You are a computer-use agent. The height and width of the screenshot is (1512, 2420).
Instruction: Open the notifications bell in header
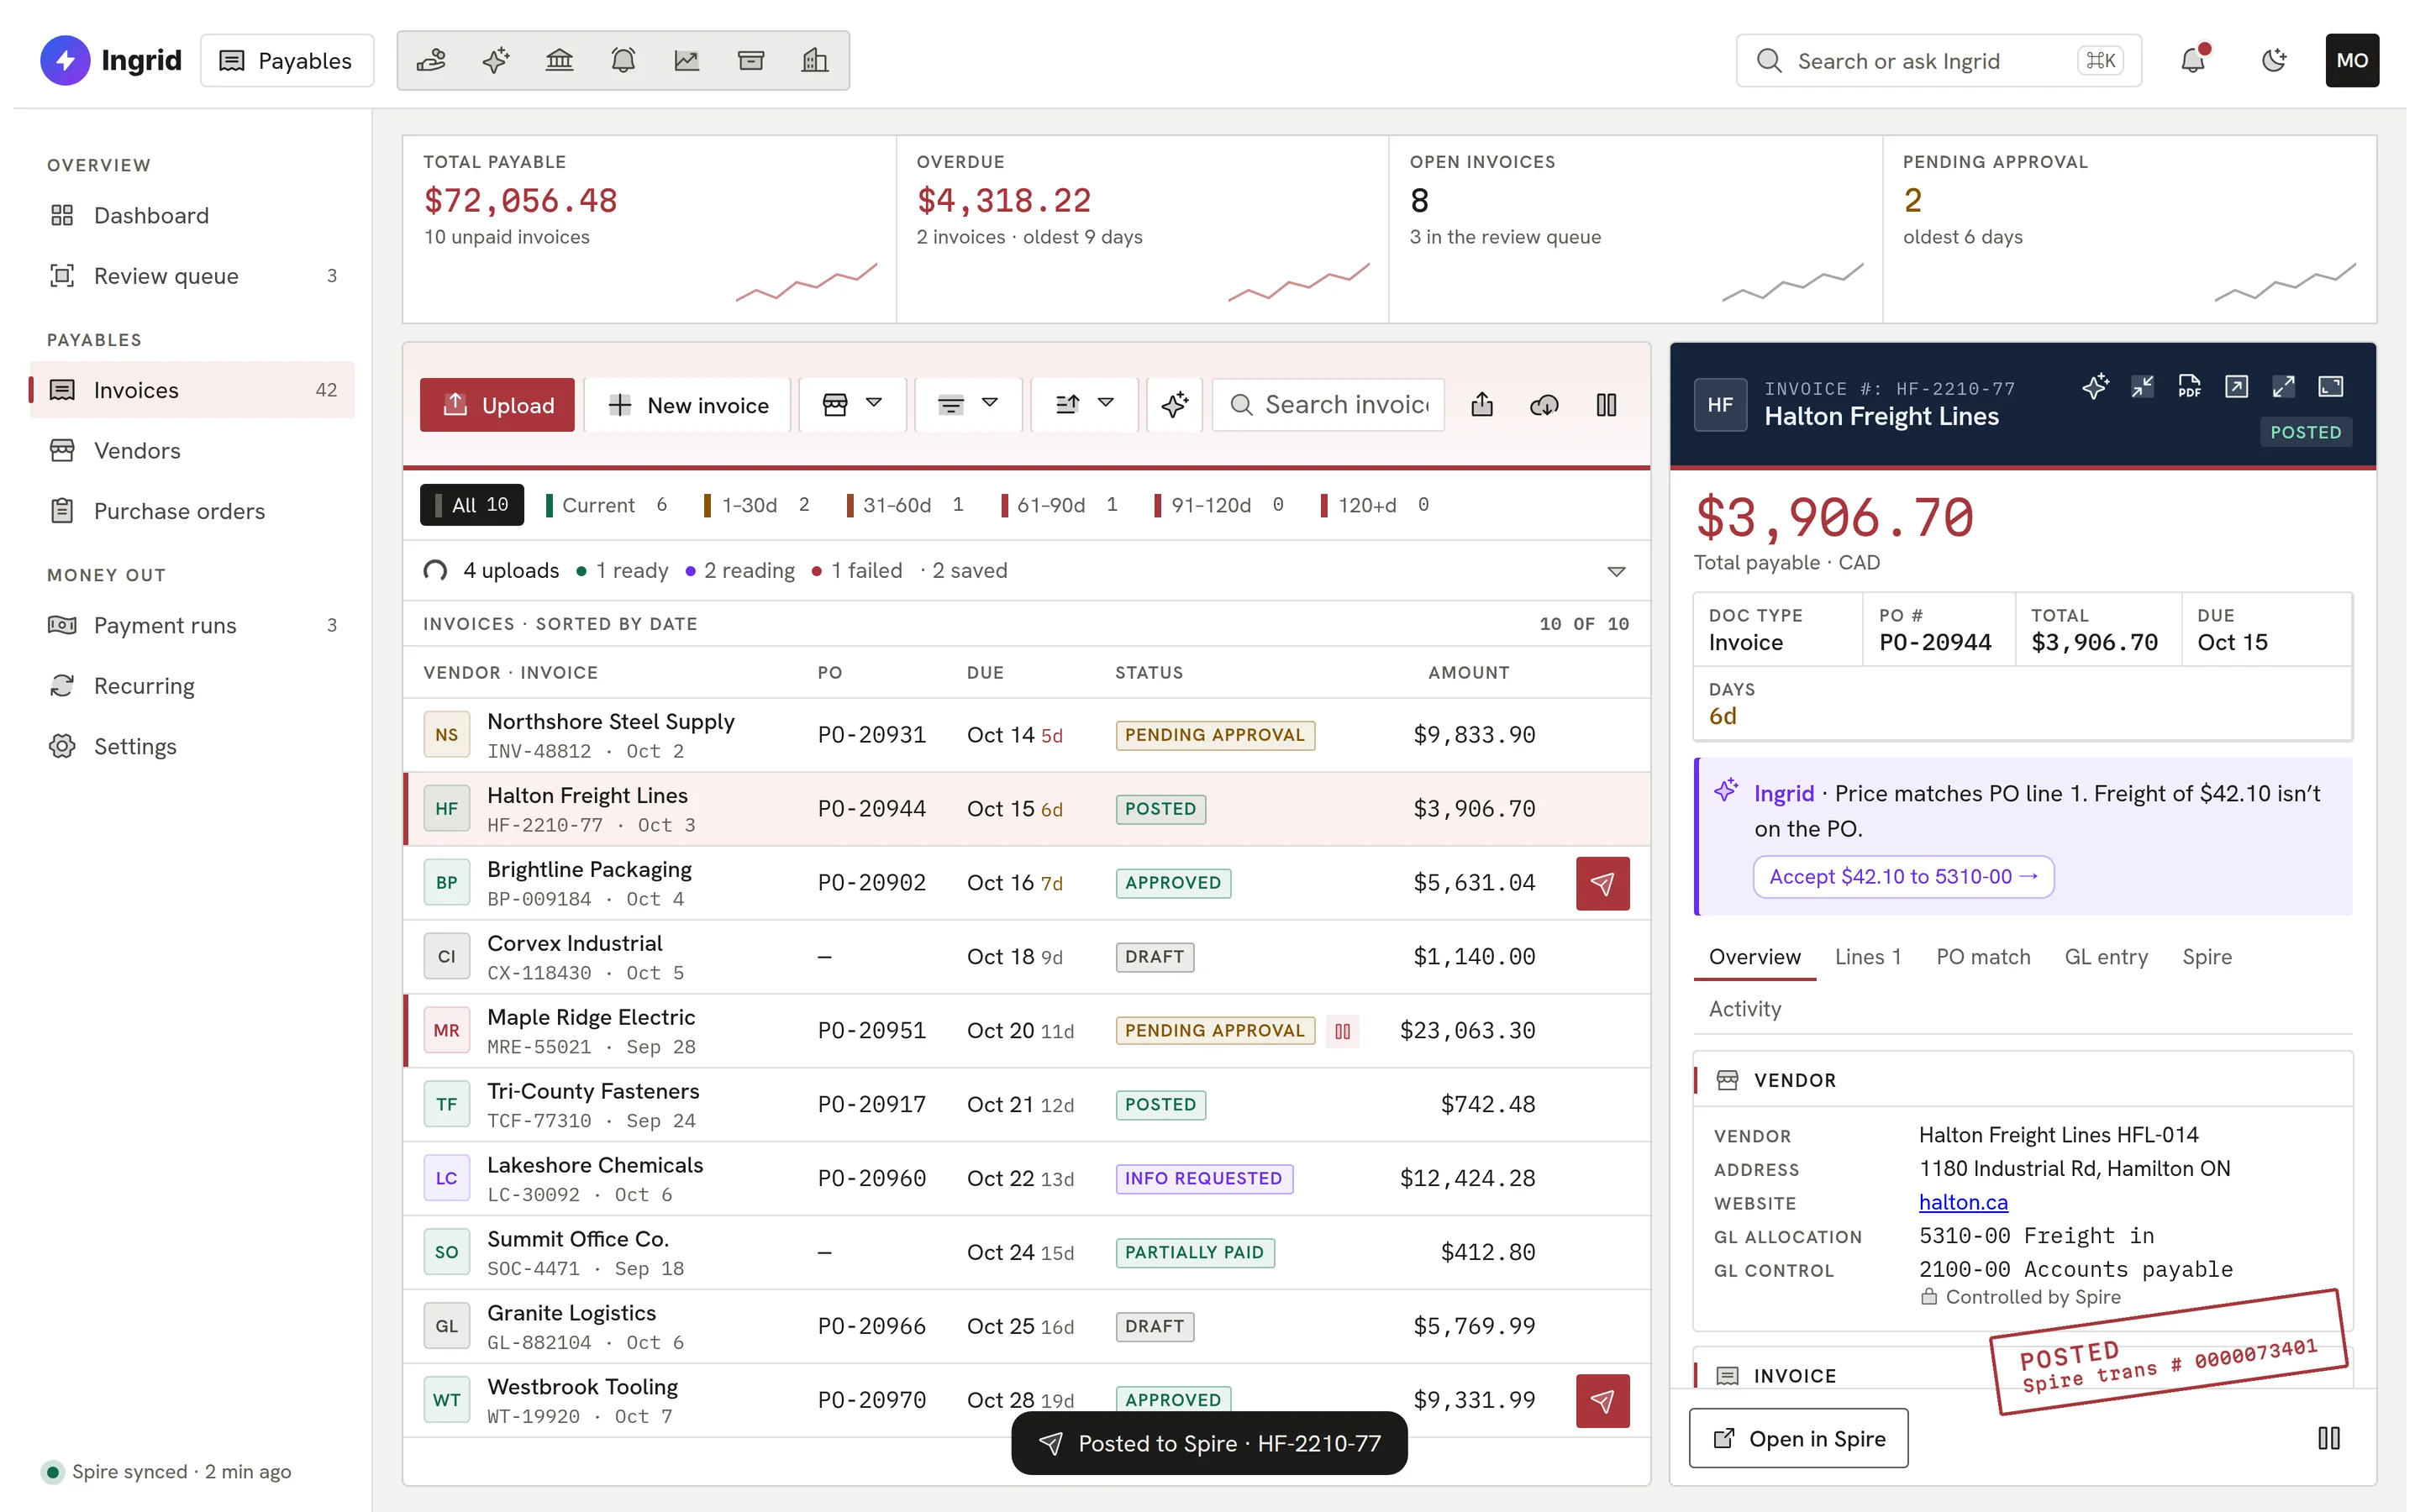click(2193, 60)
